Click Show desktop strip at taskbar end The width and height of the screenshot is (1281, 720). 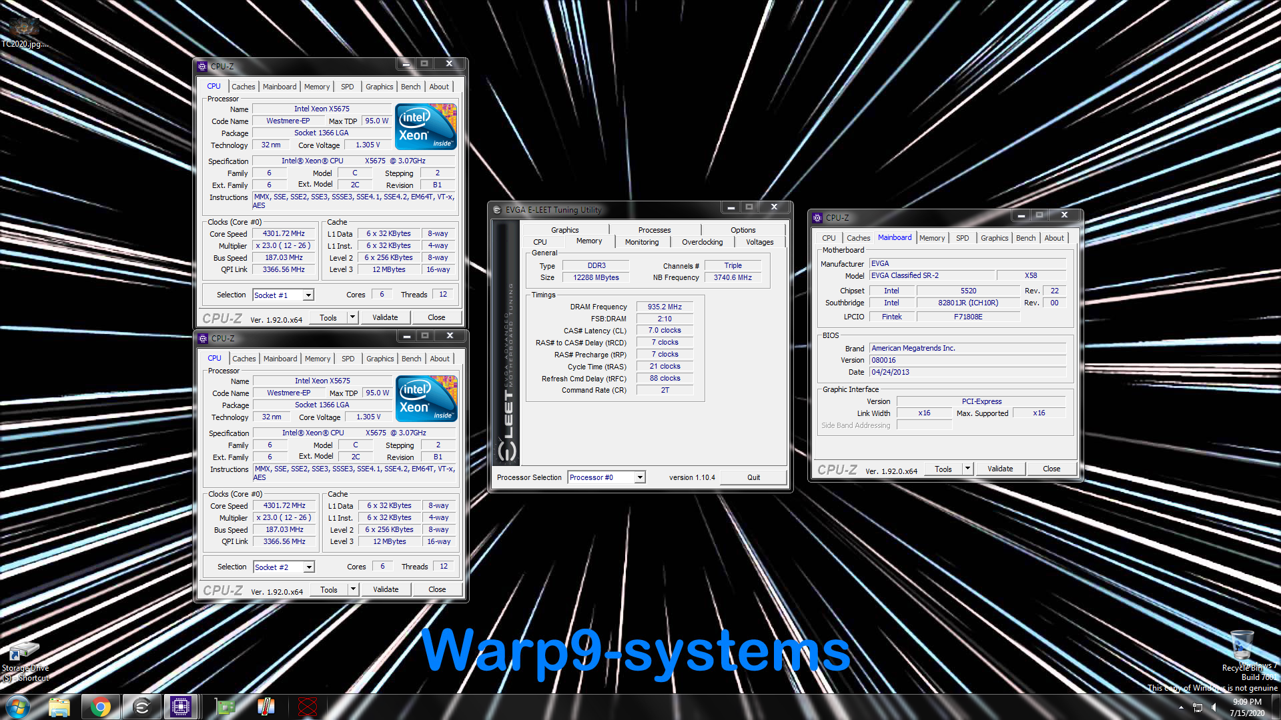pyautogui.click(x=1276, y=707)
